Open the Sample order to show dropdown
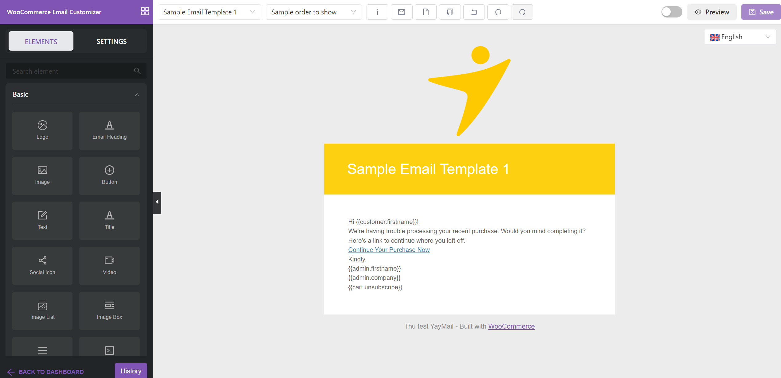781x378 pixels. 313,12
